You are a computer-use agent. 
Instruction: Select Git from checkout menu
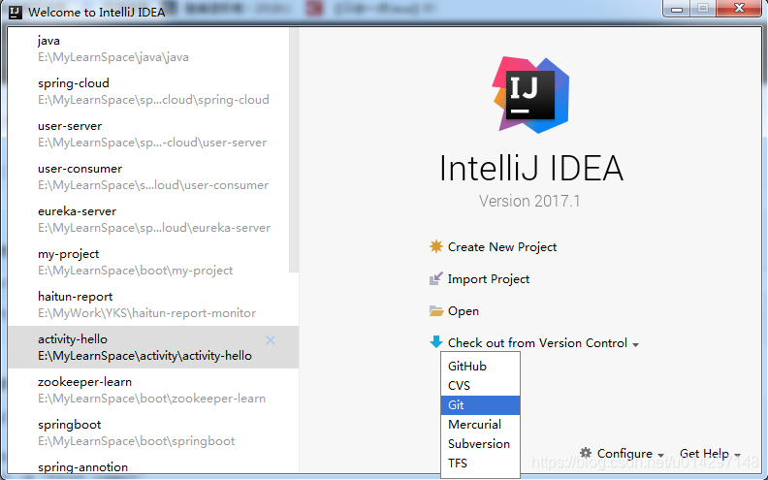[x=480, y=405]
